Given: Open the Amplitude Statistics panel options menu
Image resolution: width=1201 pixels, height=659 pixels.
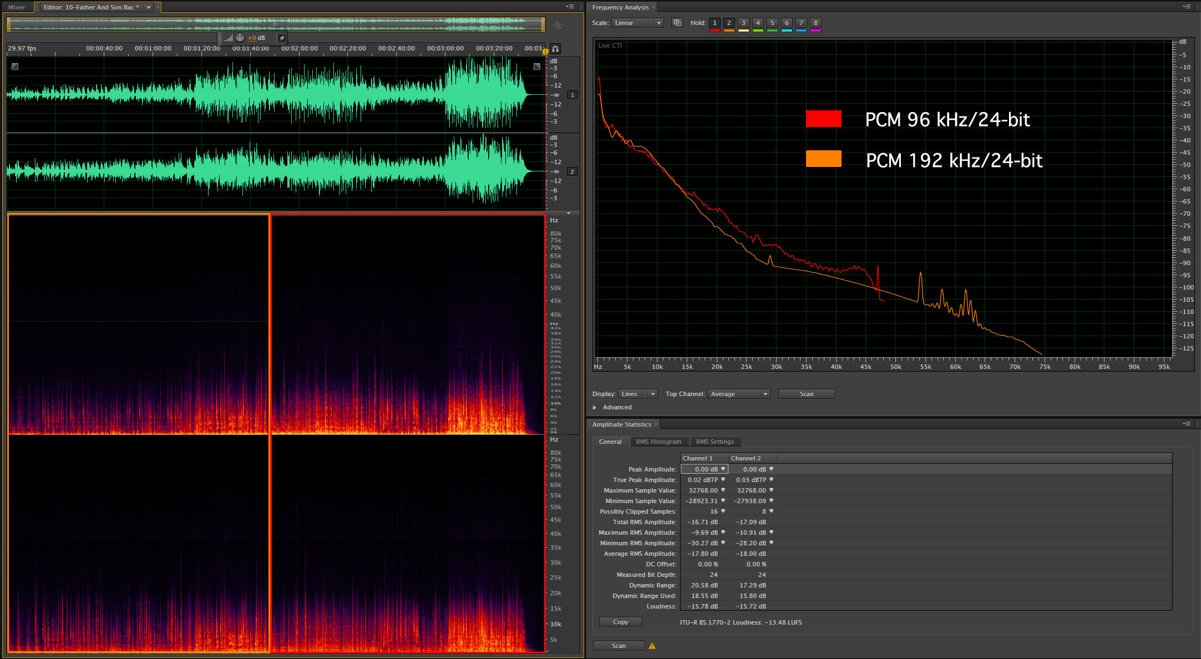Looking at the screenshot, I should click(x=1187, y=424).
